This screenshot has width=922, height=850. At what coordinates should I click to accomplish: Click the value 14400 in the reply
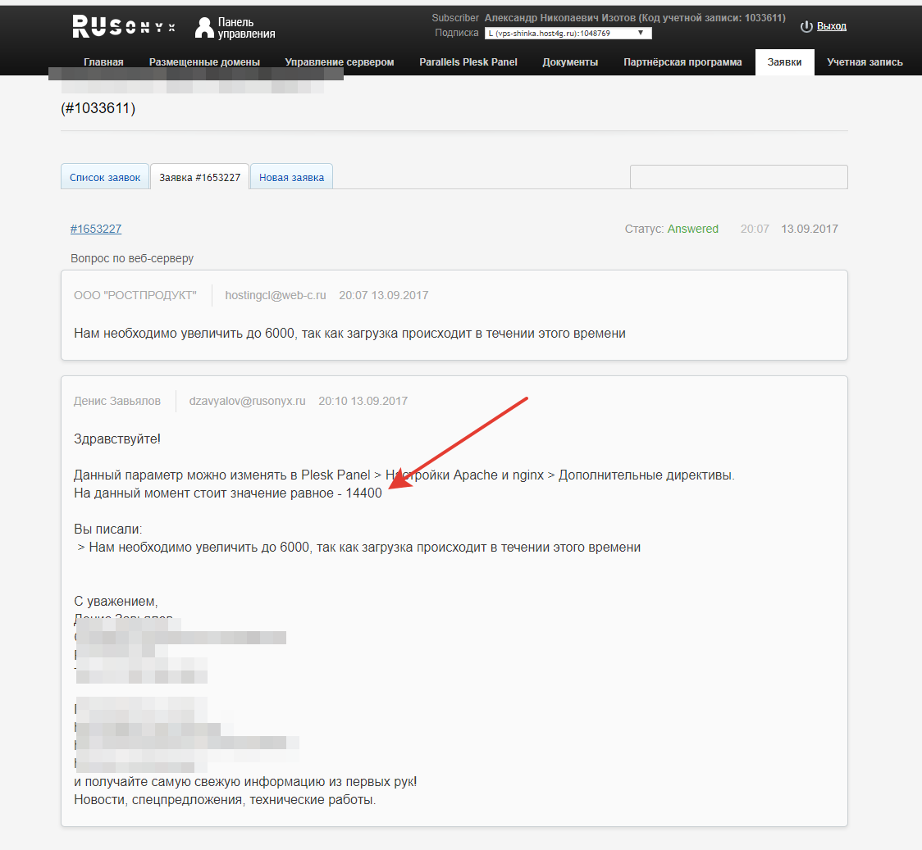click(363, 493)
